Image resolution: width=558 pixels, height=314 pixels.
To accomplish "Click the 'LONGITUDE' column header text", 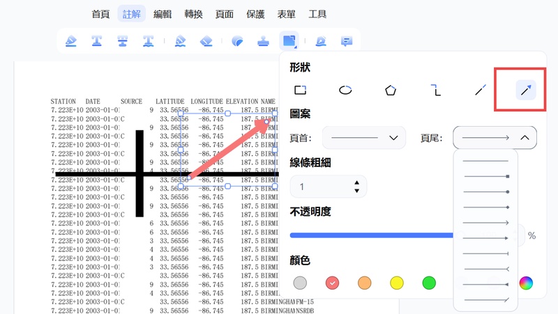I will click(206, 101).
